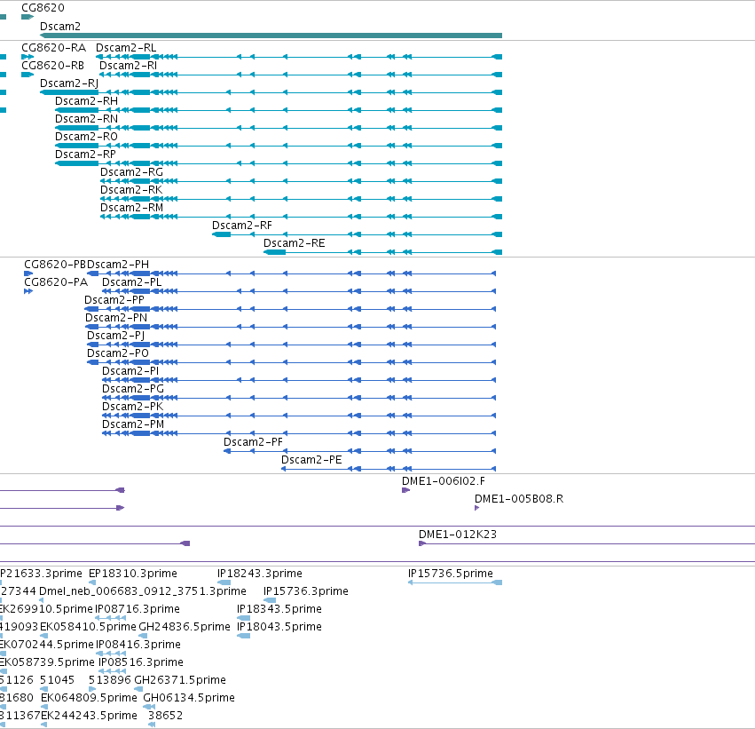Select the 513896 feature label
The width and height of the screenshot is (755, 729).
[110, 680]
